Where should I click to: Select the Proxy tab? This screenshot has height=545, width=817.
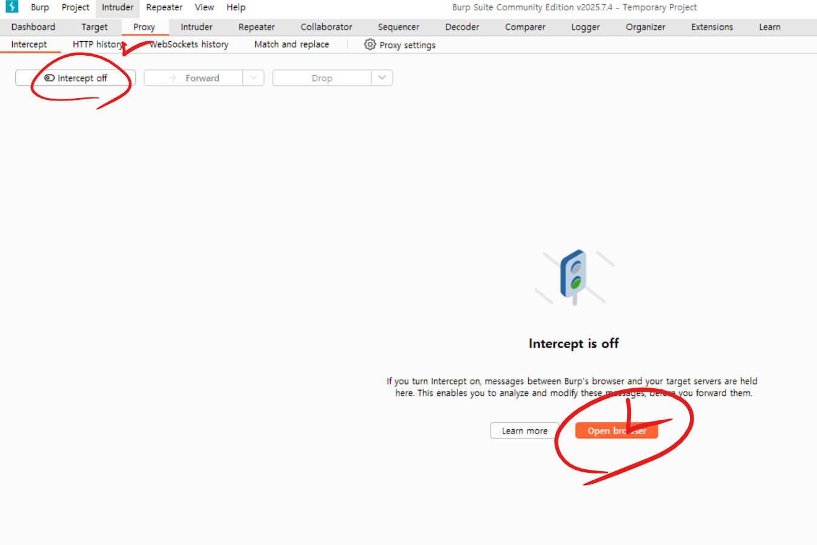point(144,27)
